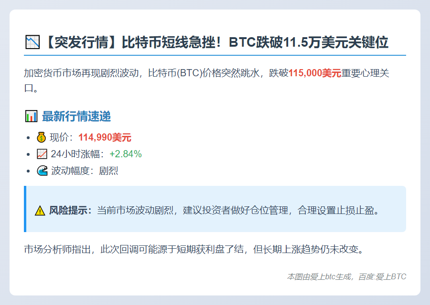Click the word 剧烈 after 波动幅度
Image resolution: width=430 pixels, height=305 pixels.
click(107, 170)
